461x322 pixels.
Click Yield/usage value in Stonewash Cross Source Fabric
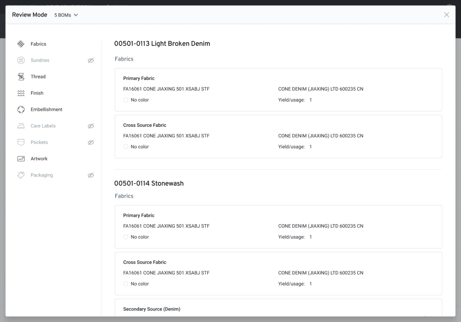(311, 284)
